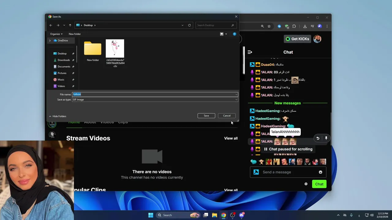Collapse with Hide Folders
Image resolution: width=392 pixels, height=220 pixels.
click(58, 116)
